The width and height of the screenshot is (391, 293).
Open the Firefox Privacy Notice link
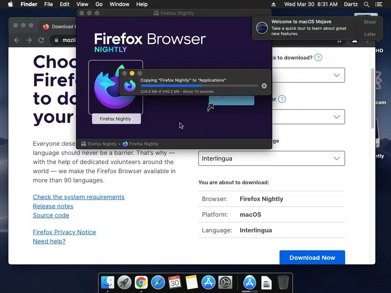[64, 232]
